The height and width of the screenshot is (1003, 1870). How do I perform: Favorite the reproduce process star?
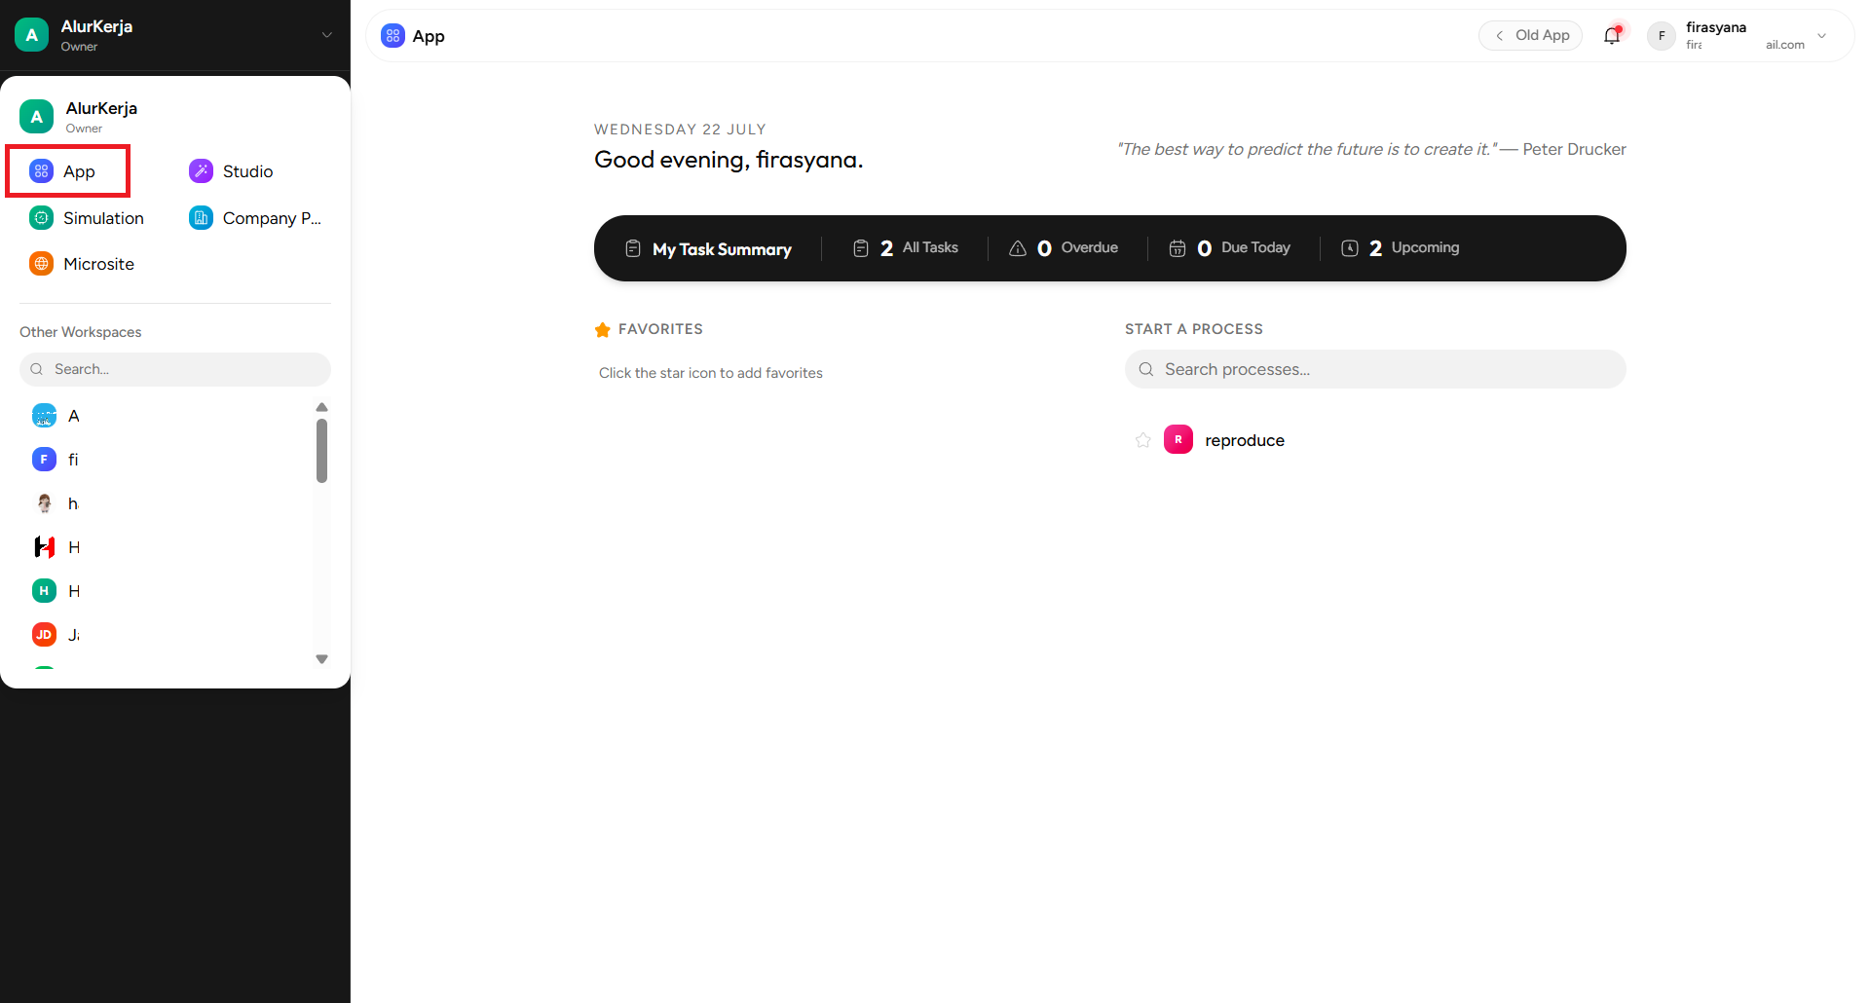point(1143,440)
